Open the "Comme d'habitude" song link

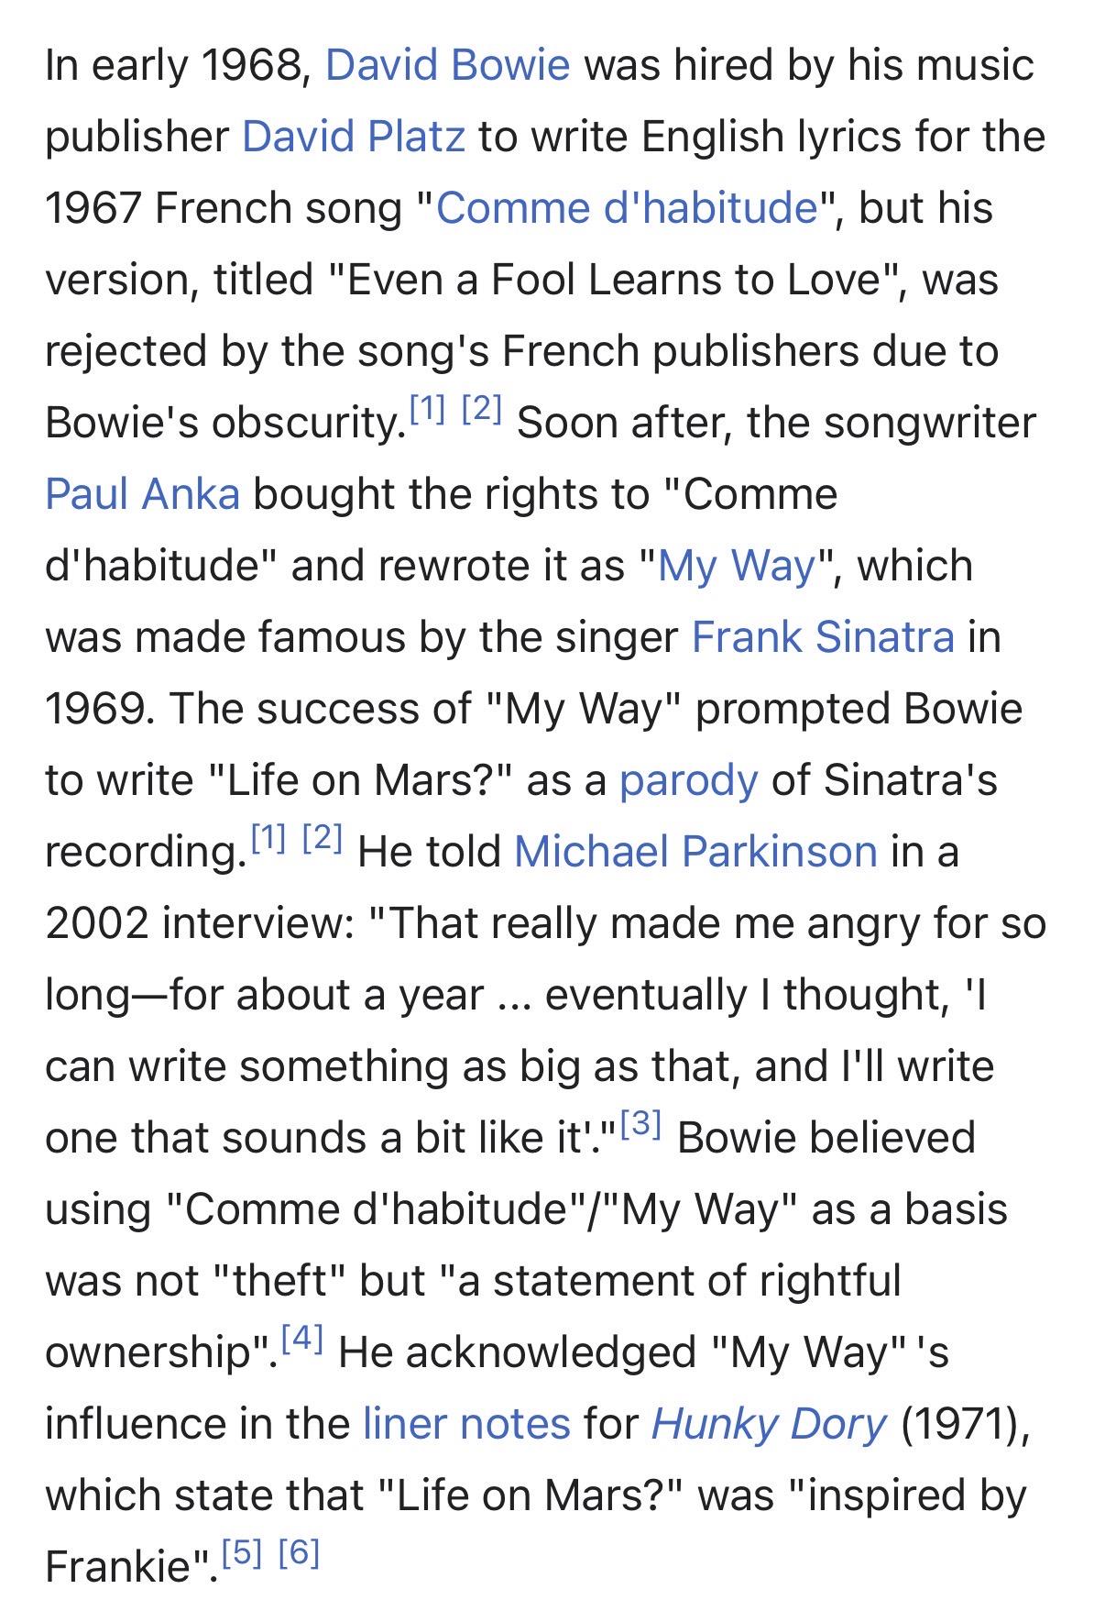point(627,208)
